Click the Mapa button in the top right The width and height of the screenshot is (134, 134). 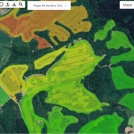127,5
